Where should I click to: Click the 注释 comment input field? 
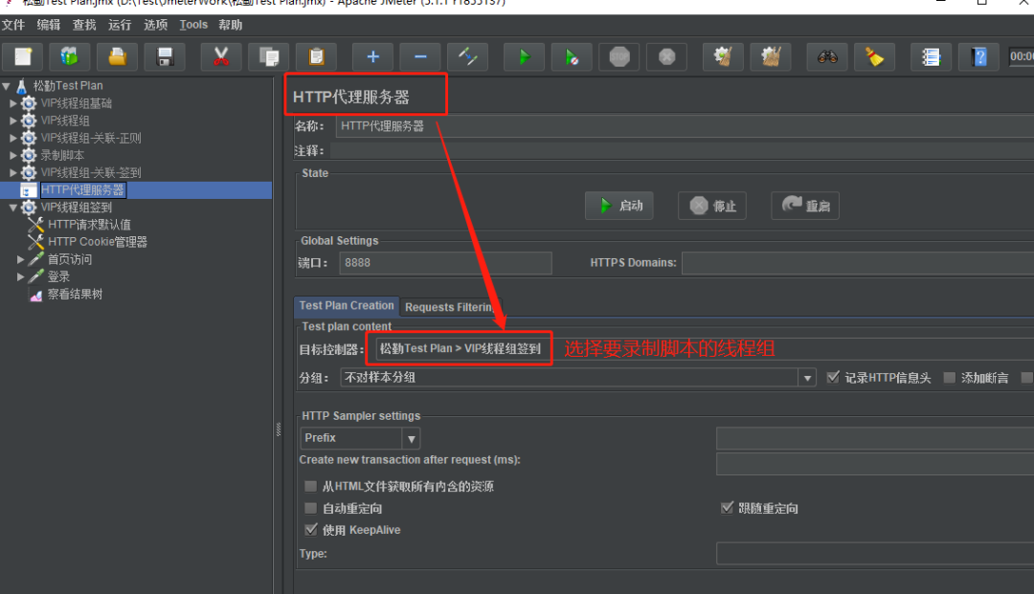coord(682,151)
